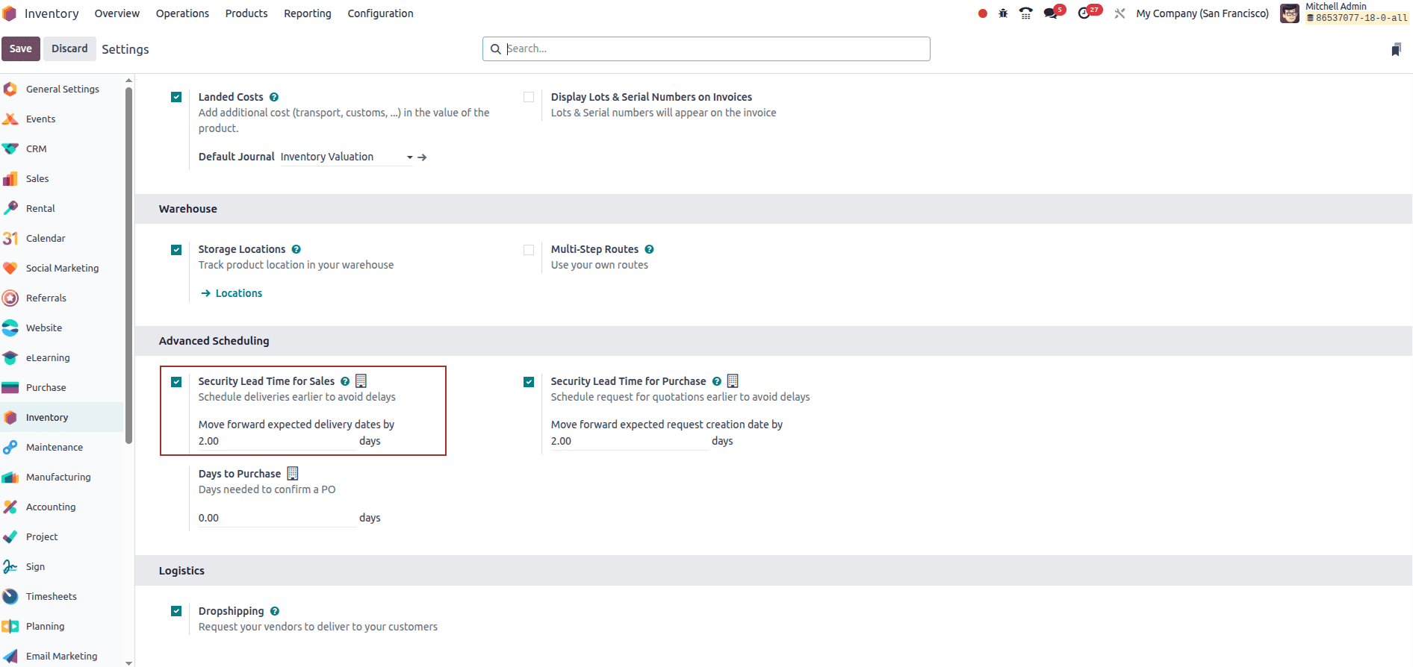Click the Save button

(21, 48)
